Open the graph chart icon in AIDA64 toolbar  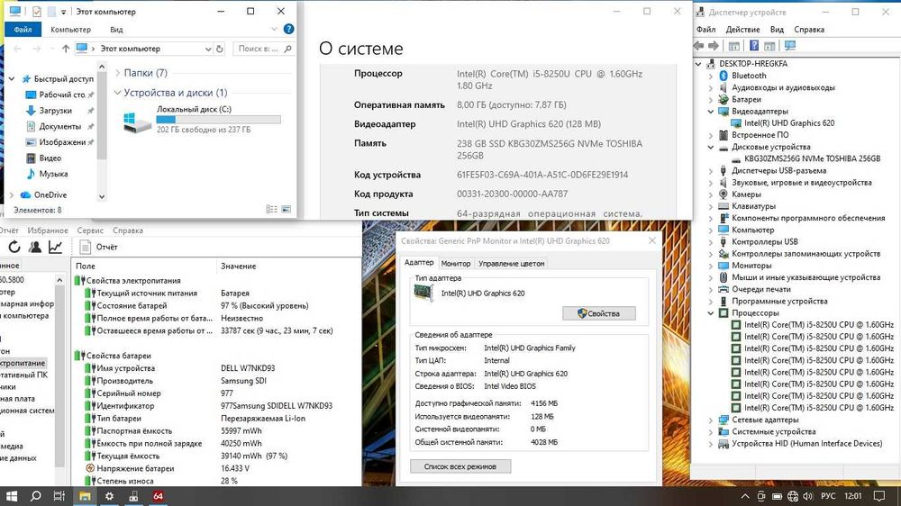[55, 247]
